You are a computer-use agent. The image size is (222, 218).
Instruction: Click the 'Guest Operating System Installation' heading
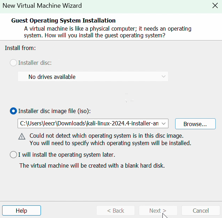(63, 20)
